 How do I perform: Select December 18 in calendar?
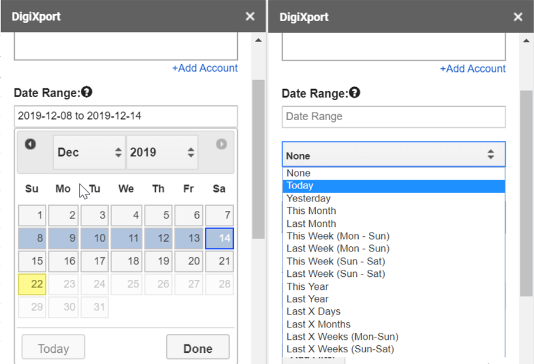[x=126, y=262]
